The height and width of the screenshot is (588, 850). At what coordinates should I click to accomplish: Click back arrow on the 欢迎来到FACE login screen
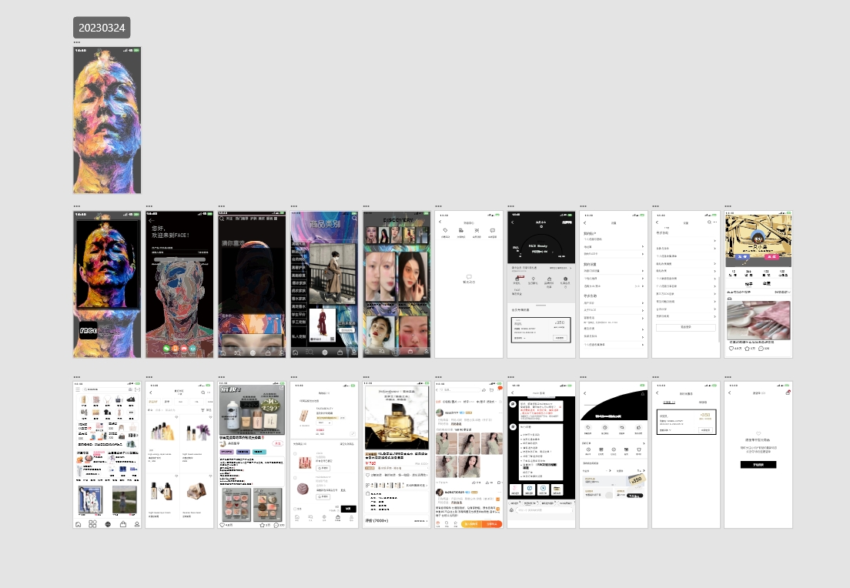pyautogui.click(x=151, y=221)
